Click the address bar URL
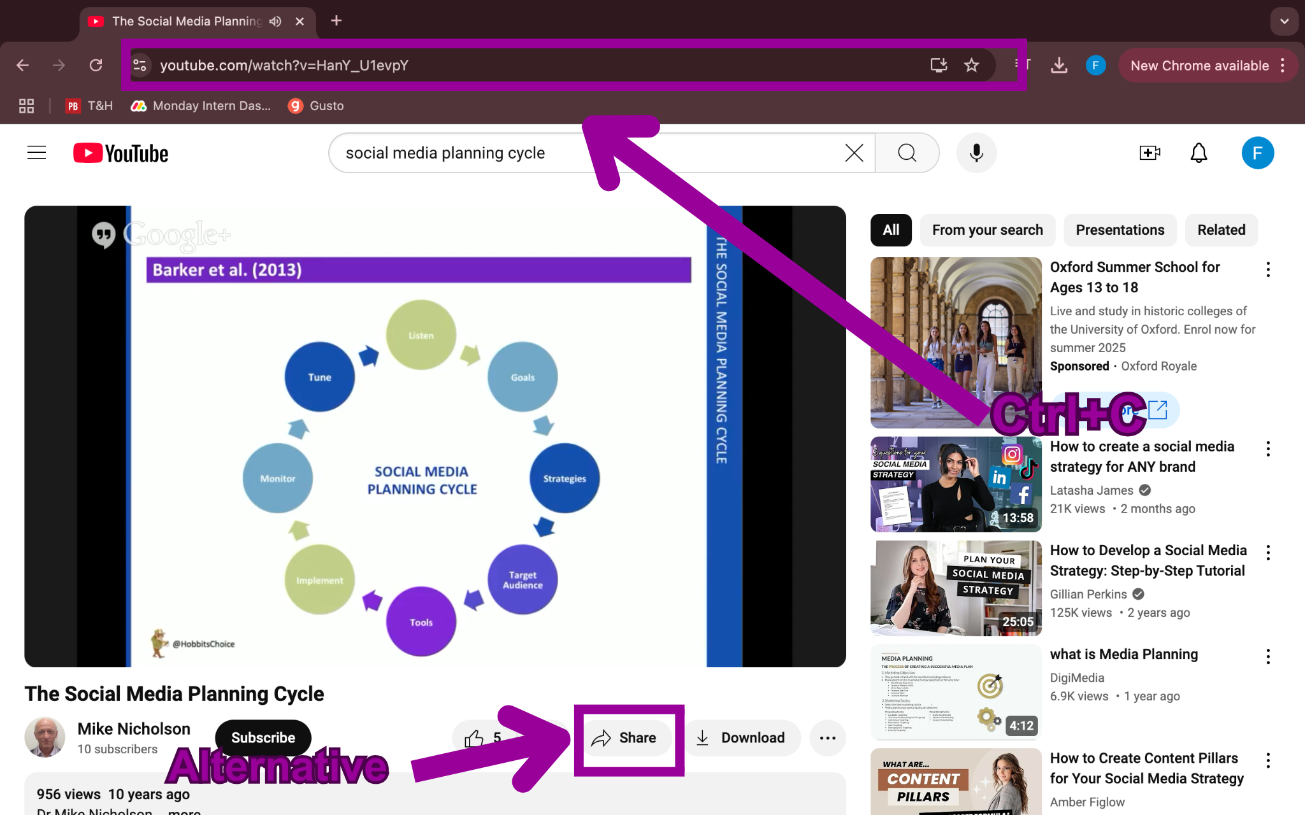The image size is (1305, 815). tap(284, 66)
